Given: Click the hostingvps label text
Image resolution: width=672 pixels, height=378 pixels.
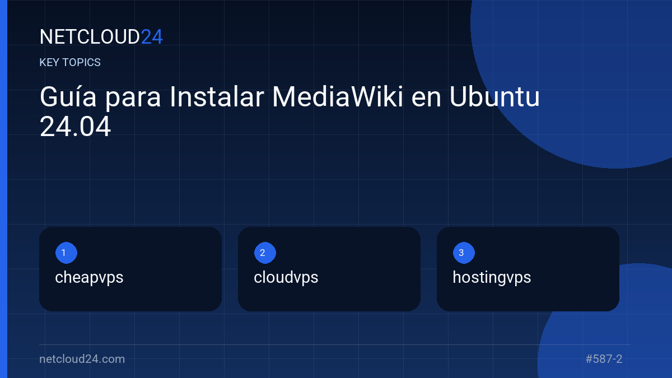Looking at the screenshot, I should [492, 277].
